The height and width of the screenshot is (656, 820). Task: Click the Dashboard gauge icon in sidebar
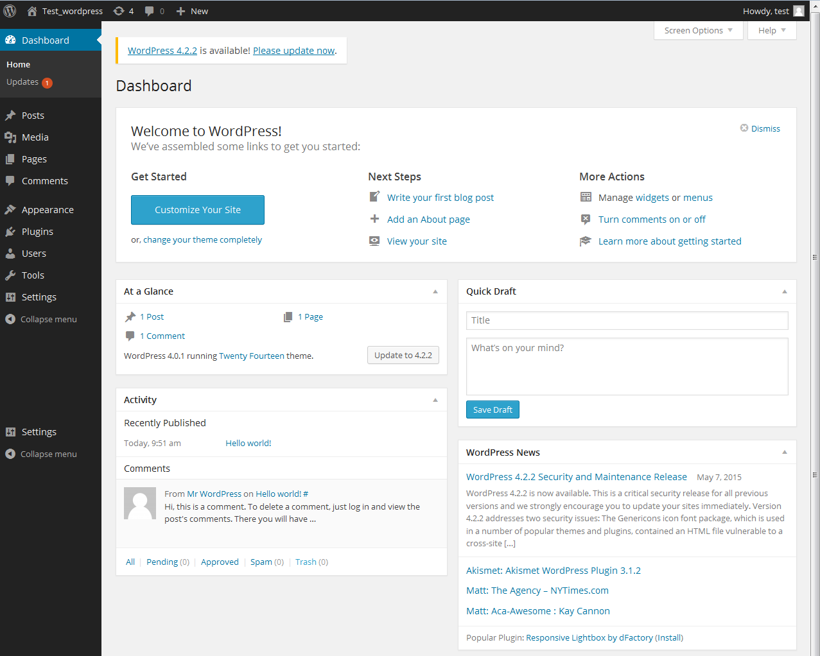10,40
